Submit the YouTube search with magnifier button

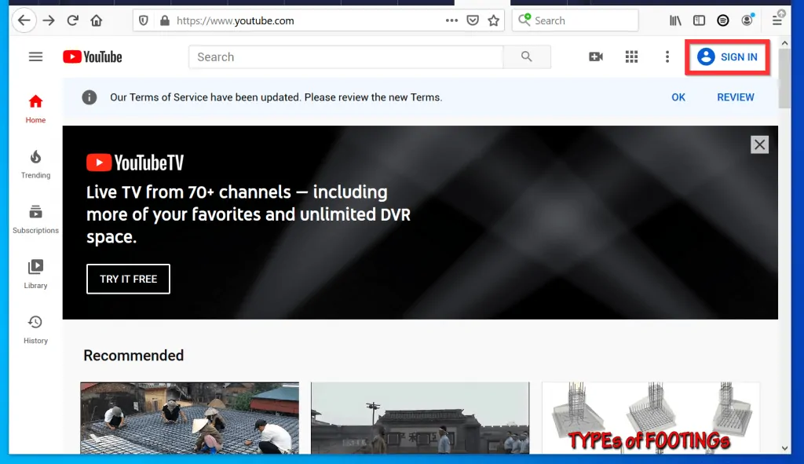tap(527, 57)
